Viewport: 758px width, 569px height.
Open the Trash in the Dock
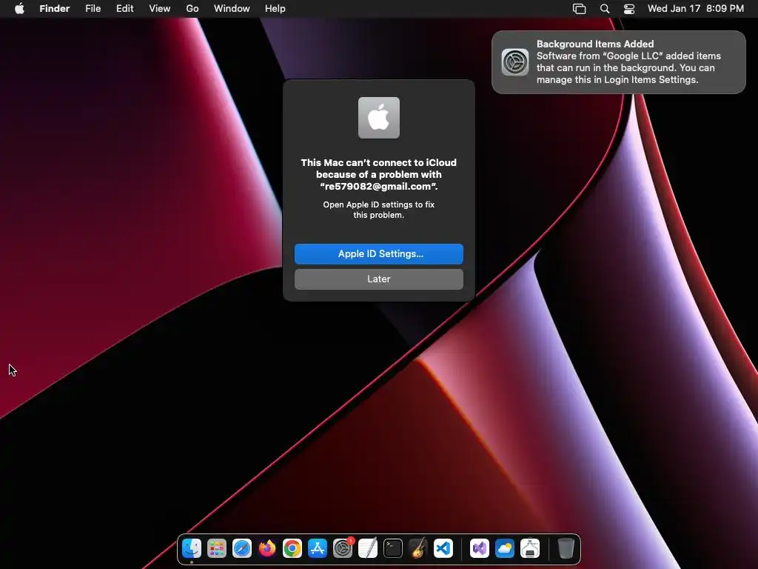566,549
